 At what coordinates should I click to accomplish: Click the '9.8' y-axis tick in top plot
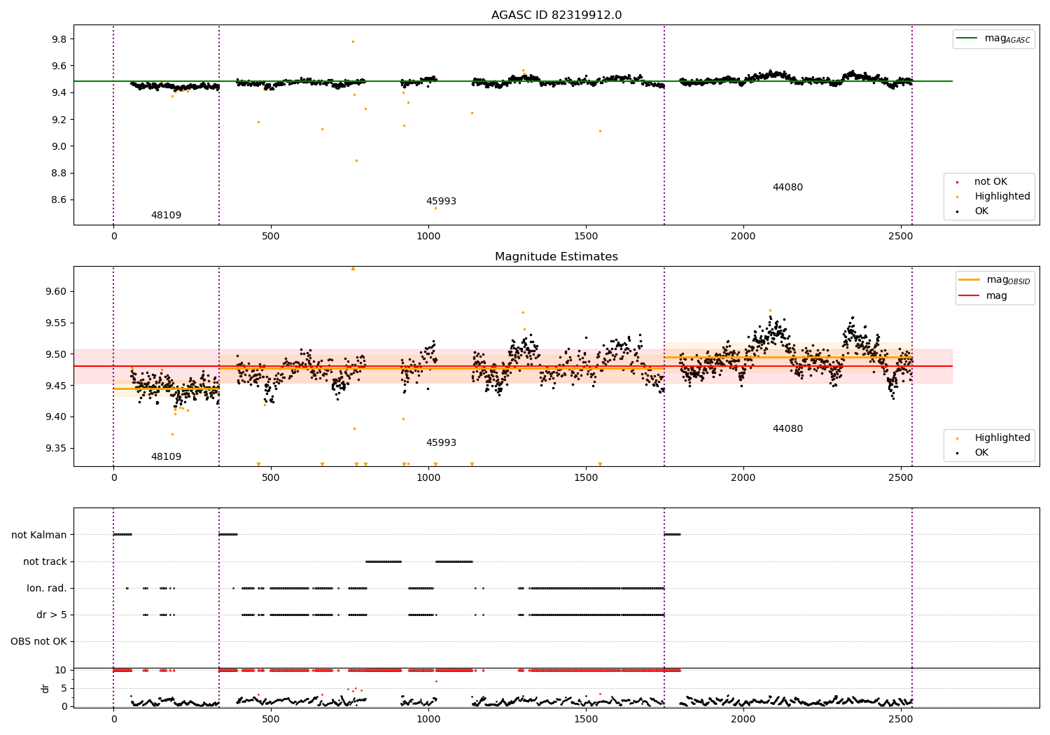[59, 39]
